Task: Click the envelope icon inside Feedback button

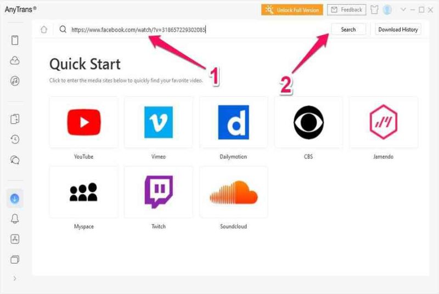Action: pyautogui.click(x=334, y=10)
